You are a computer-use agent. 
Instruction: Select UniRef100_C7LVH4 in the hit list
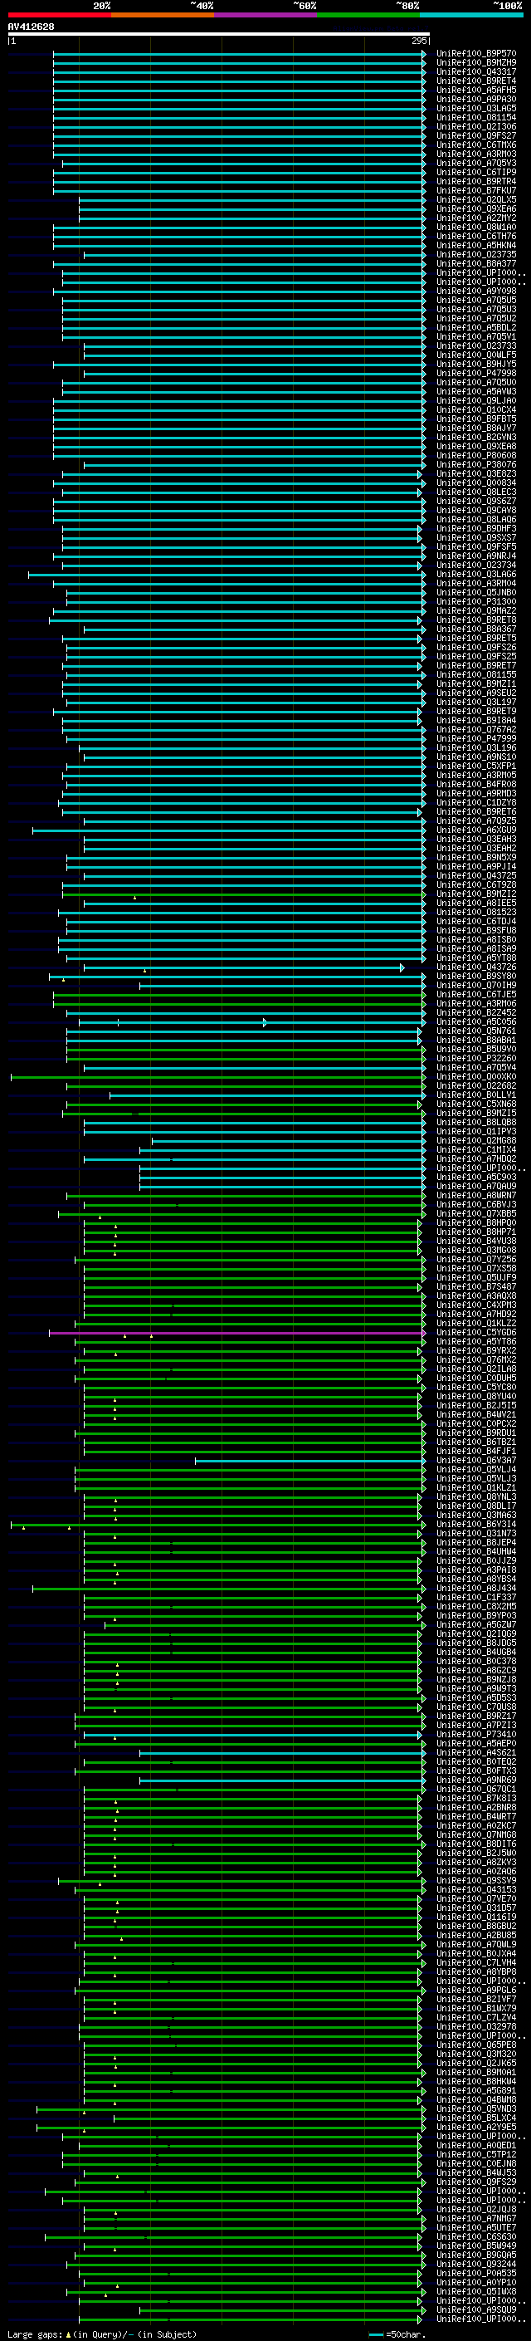click(476, 1964)
